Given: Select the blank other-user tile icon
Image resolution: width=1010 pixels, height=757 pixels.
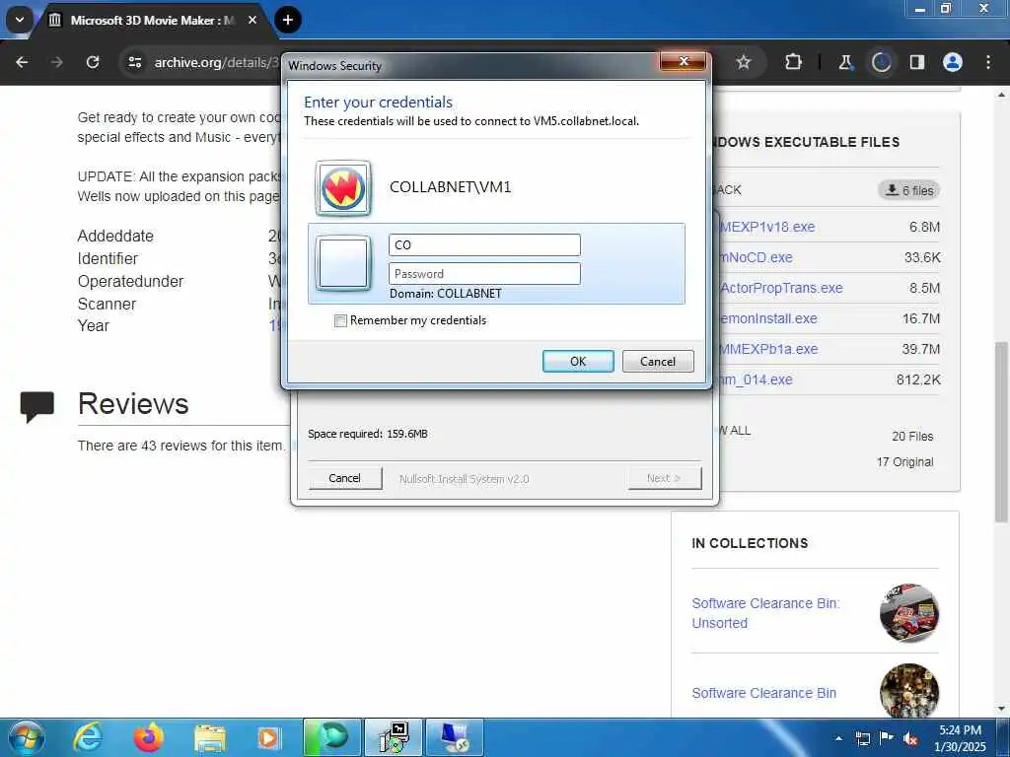Looking at the screenshot, I should tap(343, 262).
